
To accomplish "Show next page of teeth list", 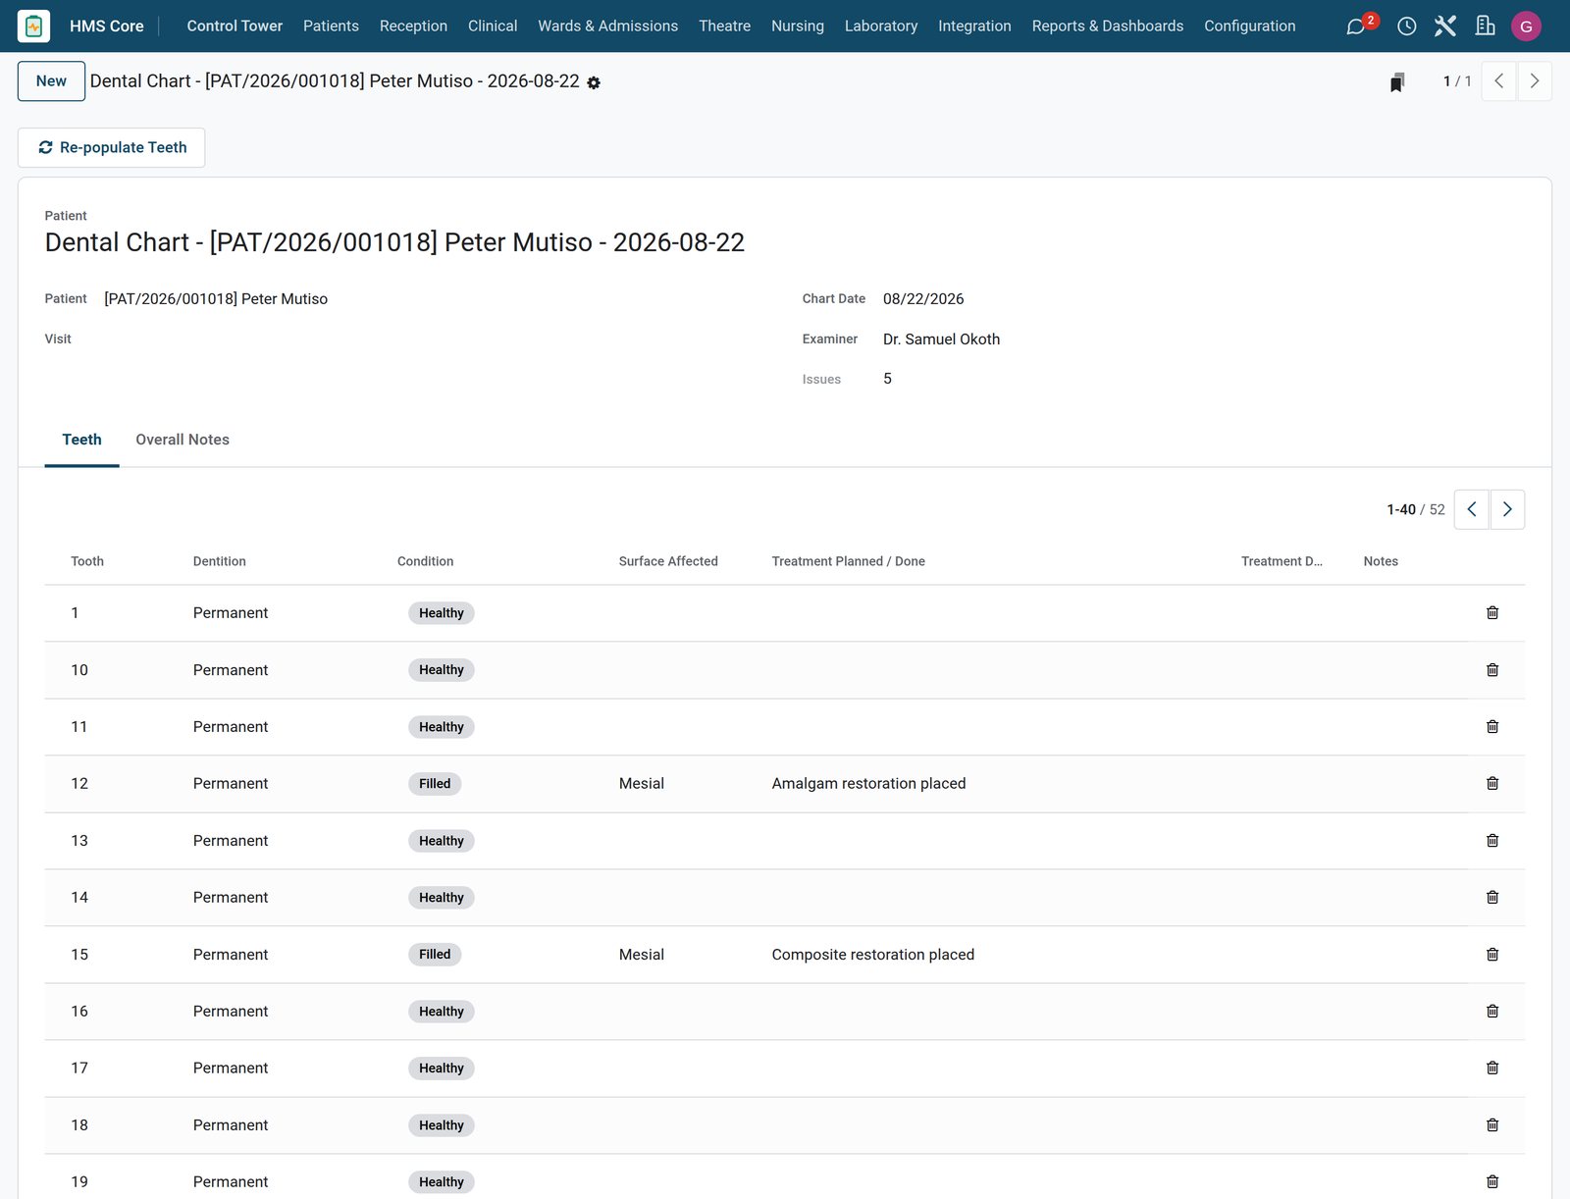I will [1507, 509].
